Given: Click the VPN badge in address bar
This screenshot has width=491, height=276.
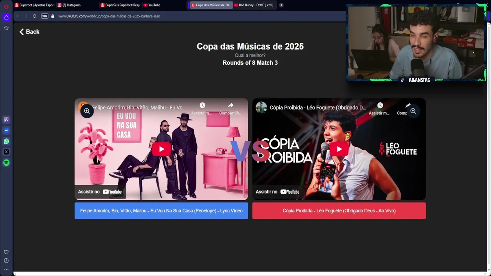Looking at the screenshot, I should point(44,16).
